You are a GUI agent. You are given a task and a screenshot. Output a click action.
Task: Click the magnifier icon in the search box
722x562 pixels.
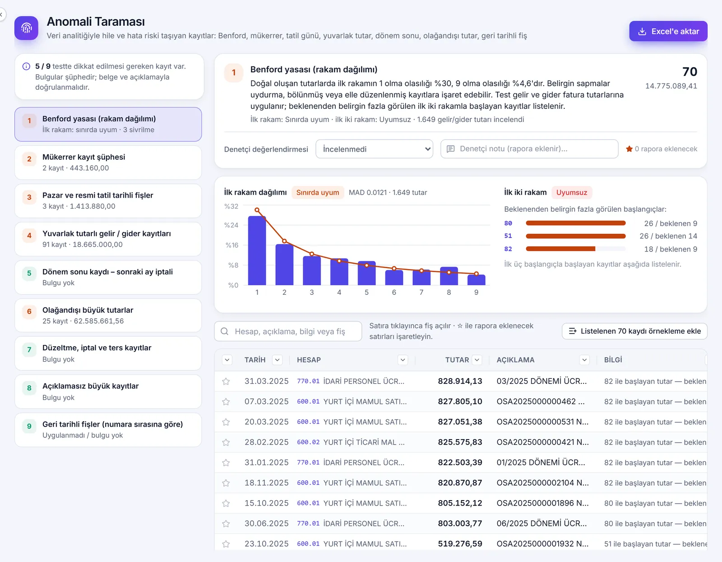coord(224,331)
